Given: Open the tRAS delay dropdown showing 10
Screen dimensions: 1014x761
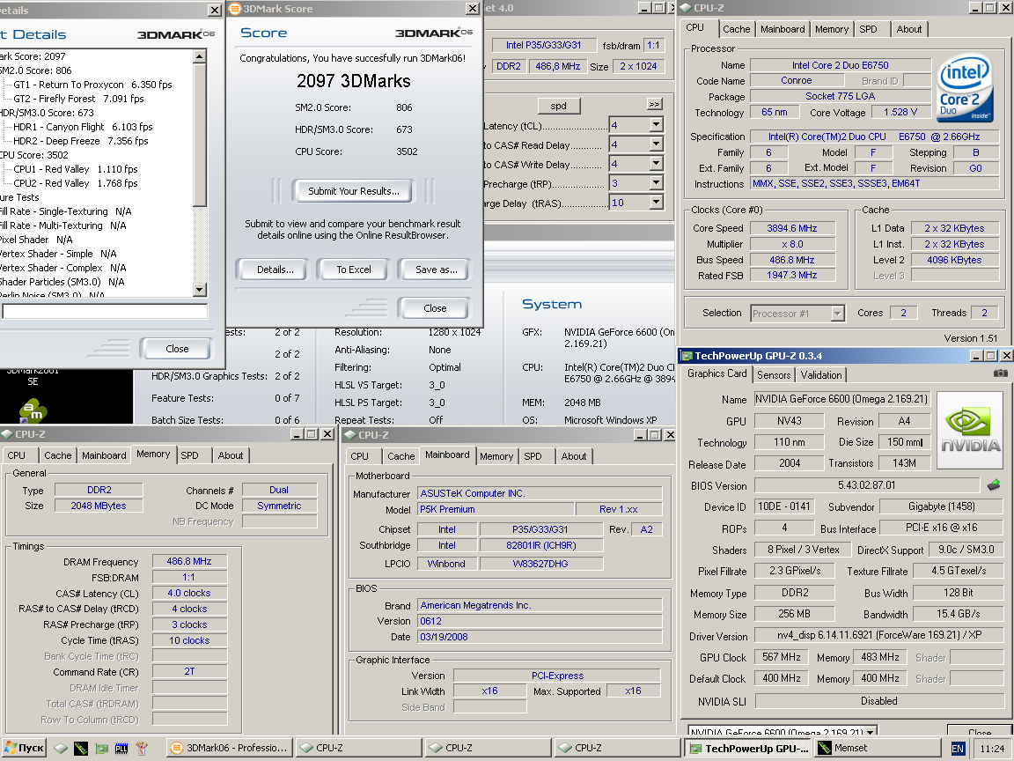Looking at the screenshot, I should pyautogui.click(x=656, y=203).
